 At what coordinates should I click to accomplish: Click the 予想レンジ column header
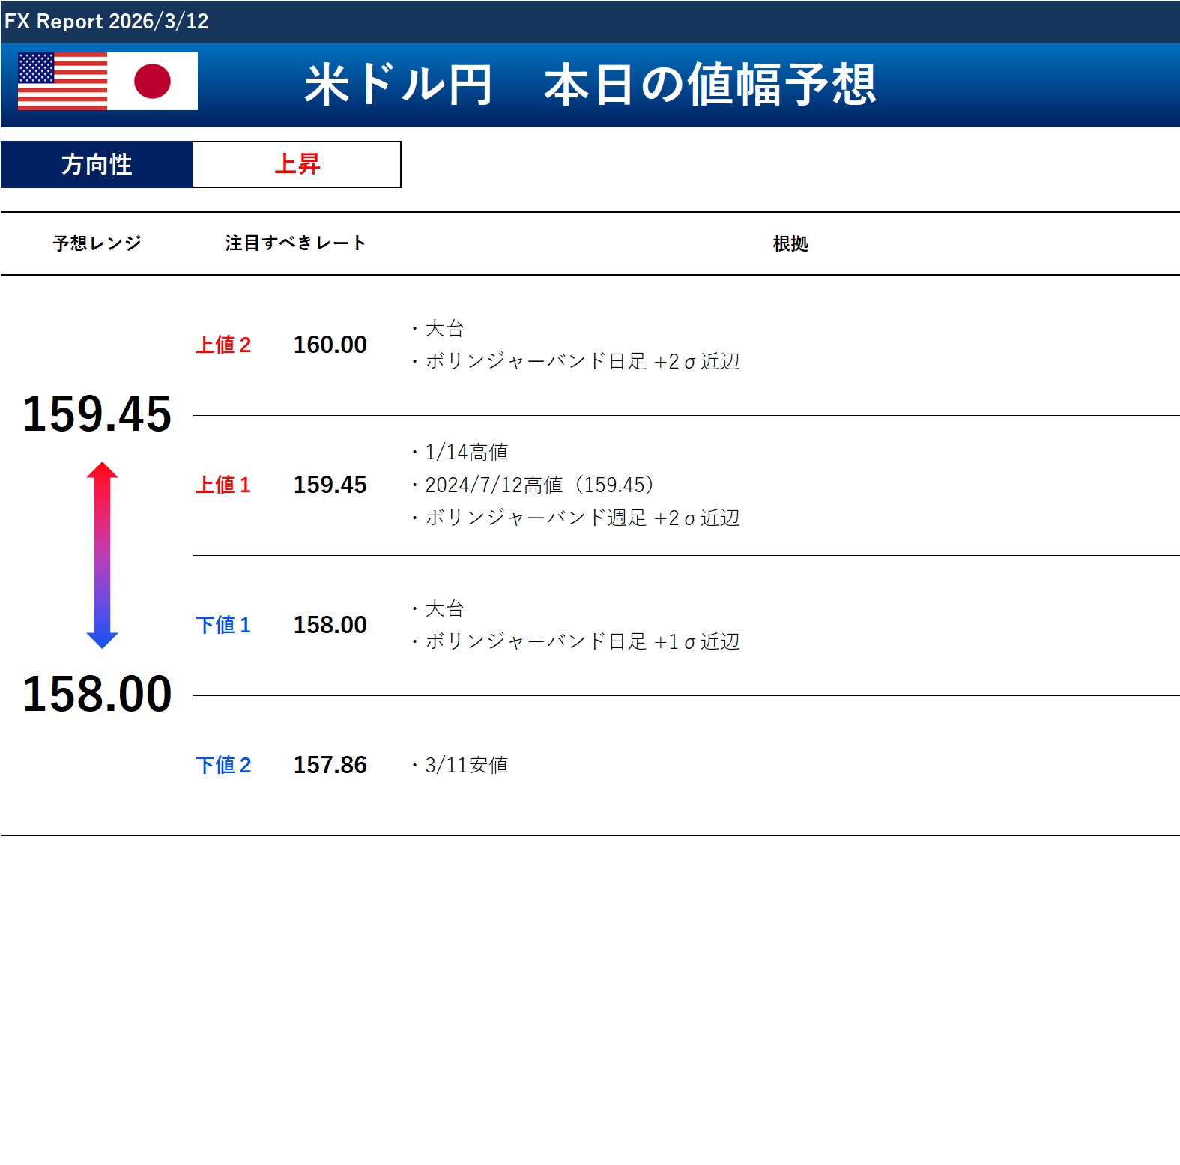point(97,243)
